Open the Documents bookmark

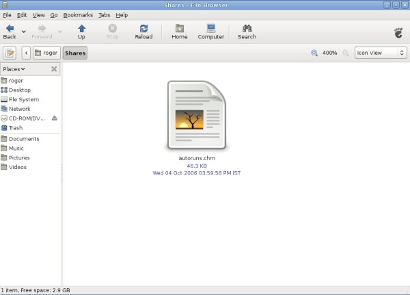[x=30, y=139]
